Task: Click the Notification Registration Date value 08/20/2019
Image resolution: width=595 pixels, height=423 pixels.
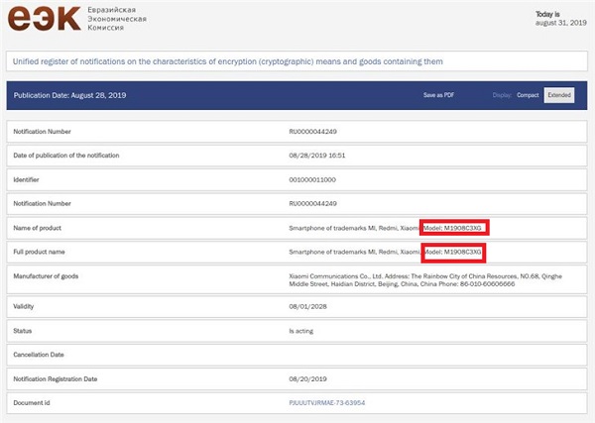Action: 307,379
